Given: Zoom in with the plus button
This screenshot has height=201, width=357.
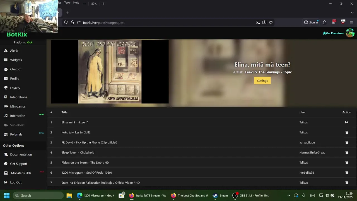Looking at the screenshot, I should point(103,4).
